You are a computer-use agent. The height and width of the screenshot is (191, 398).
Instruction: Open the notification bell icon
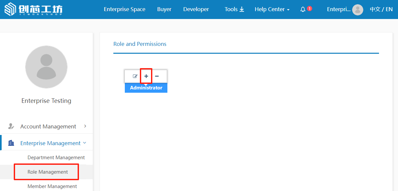(x=303, y=10)
